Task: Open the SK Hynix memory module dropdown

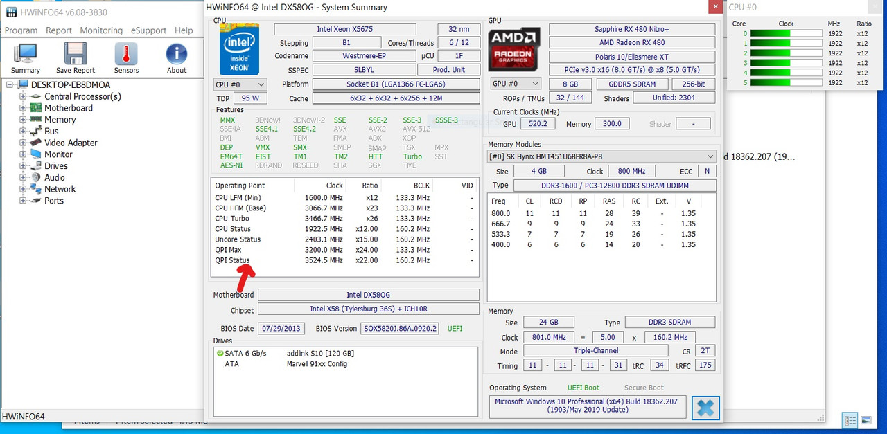Action: [602, 156]
